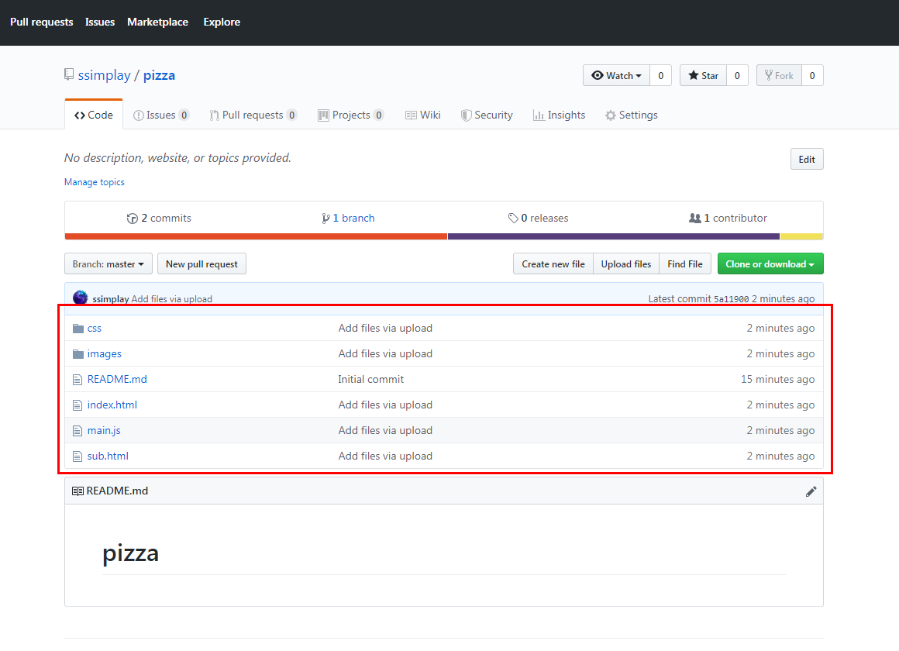The image size is (899, 651).
Task: Open the repository Settings tab
Action: (632, 115)
